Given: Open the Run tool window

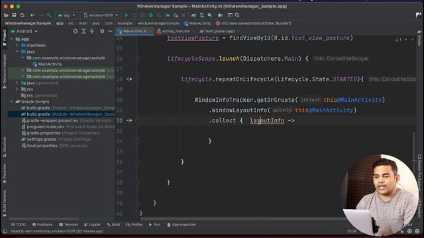Looking at the screenshot, I should [x=154, y=225].
